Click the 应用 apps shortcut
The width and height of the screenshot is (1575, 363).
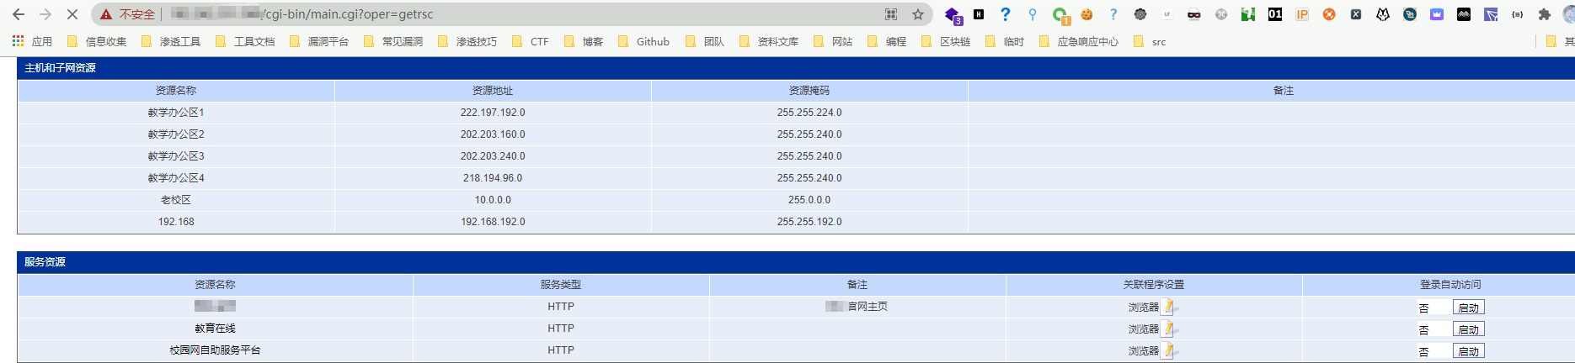point(32,41)
